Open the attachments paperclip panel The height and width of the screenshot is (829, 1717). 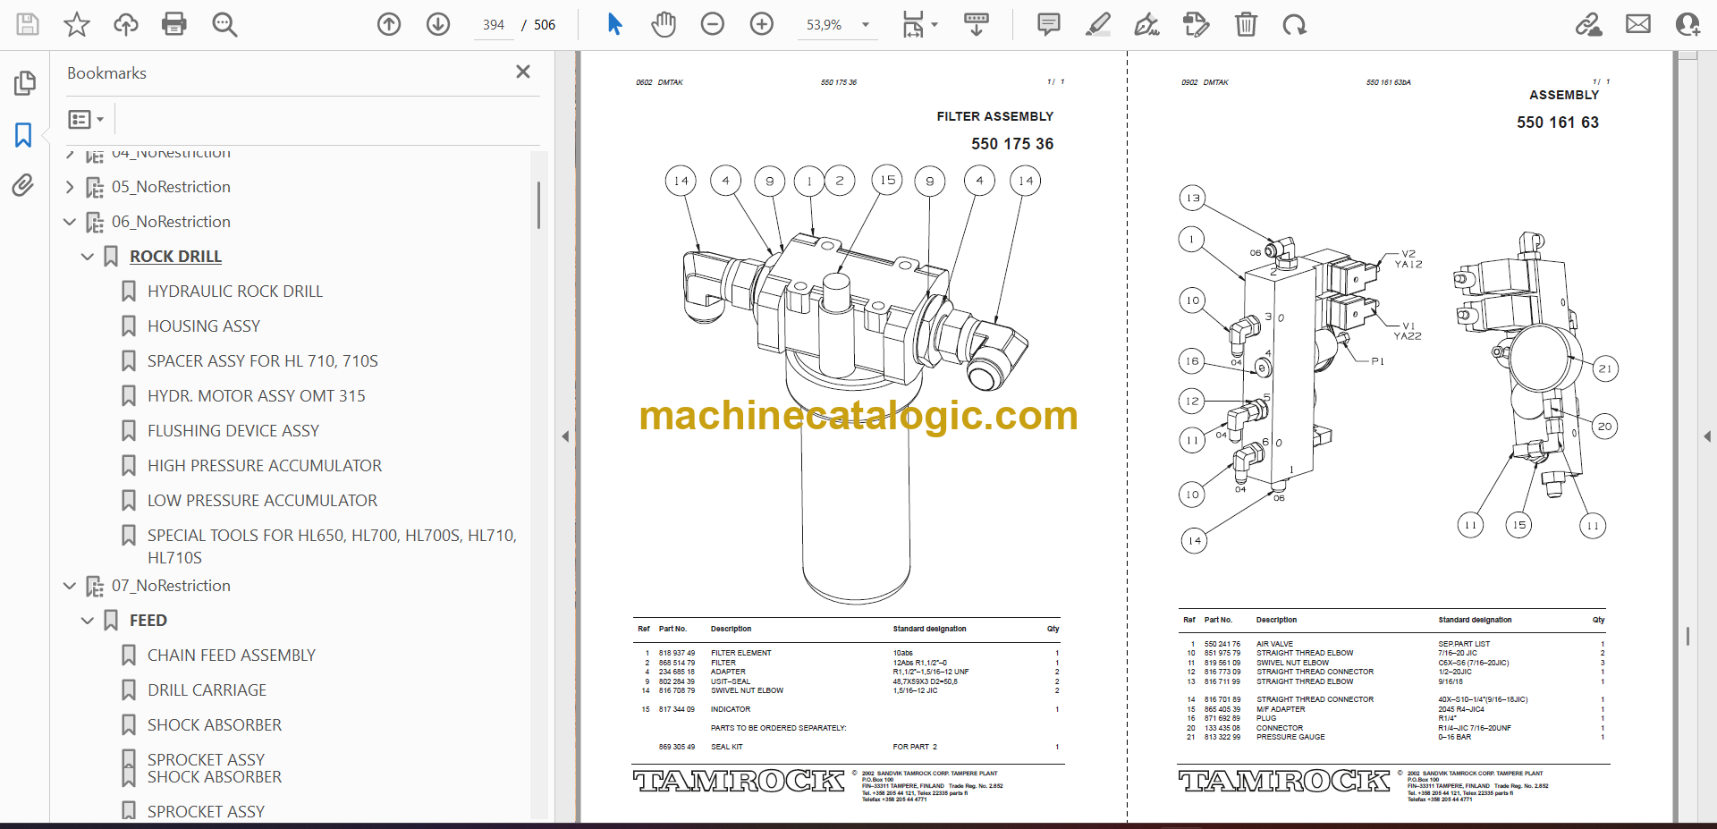coord(24,185)
